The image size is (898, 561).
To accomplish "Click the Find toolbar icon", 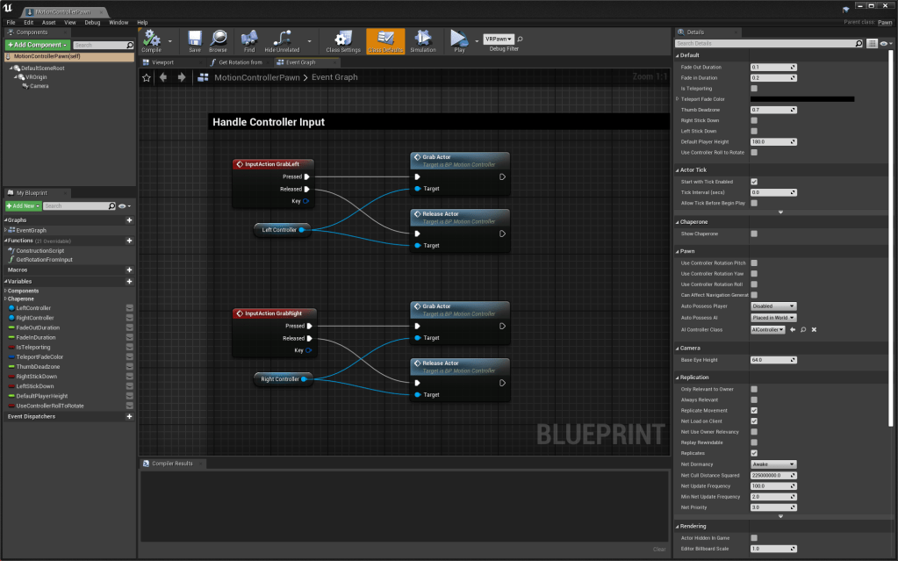I will [249, 40].
